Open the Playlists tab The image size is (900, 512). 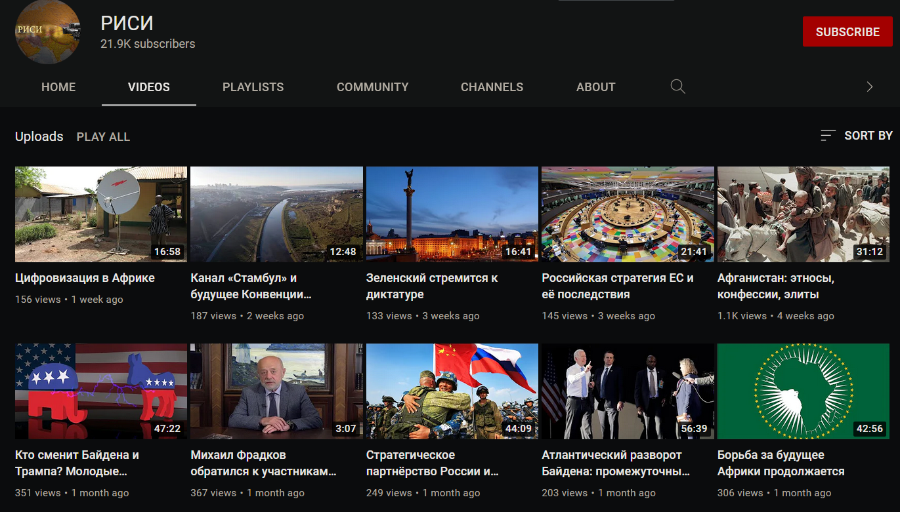click(253, 87)
